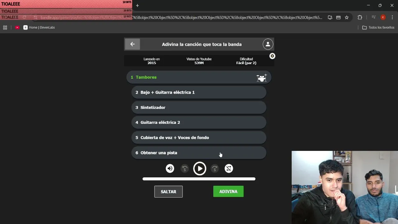Screen dimensions: 398x224
Task: Mute audio with the speaker icon
Action: [170, 169]
